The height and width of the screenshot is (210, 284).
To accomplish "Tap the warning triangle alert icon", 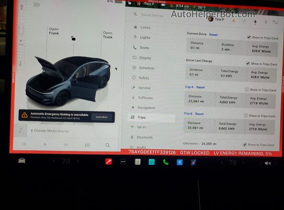I will click(24, 115).
